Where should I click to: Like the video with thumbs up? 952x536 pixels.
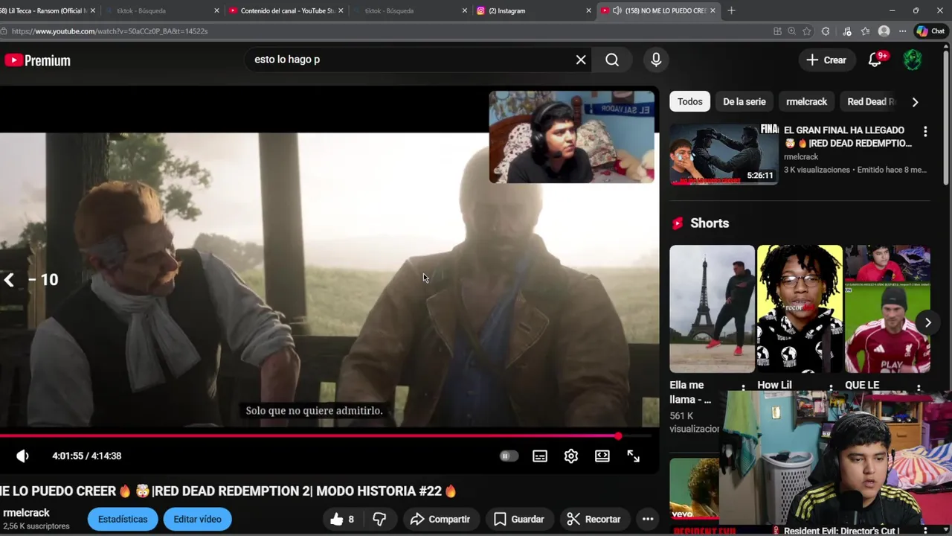(343, 519)
